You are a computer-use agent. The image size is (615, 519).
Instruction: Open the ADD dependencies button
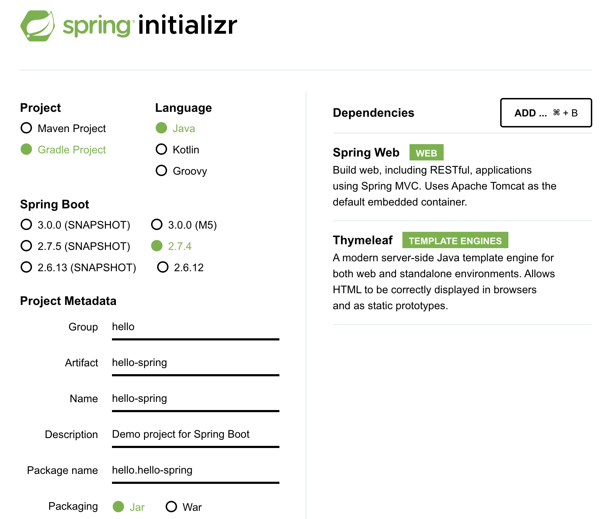[546, 113]
